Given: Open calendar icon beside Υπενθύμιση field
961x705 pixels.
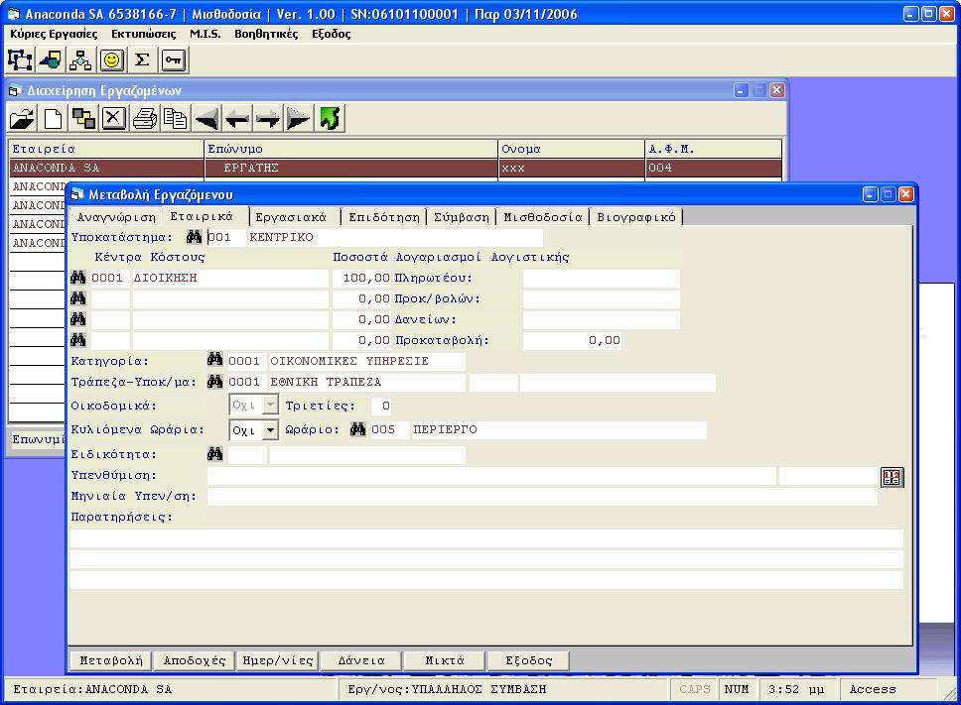Looking at the screenshot, I should [x=892, y=477].
